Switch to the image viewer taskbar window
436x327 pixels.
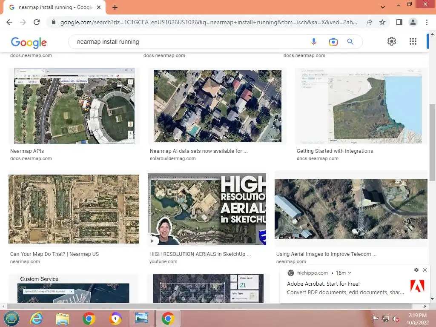[141, 318]
